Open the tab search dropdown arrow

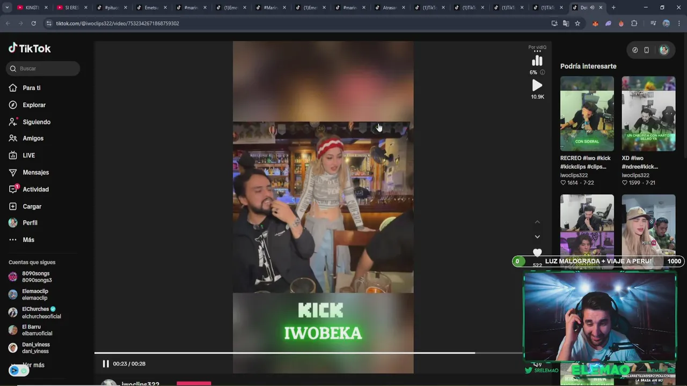pyautogui.click(x=7, y=8)
